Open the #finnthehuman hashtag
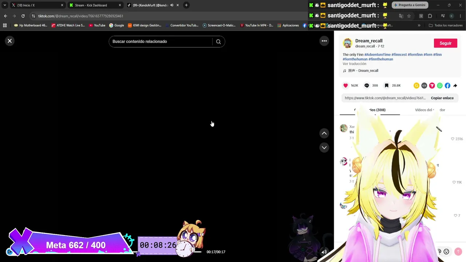 380,59
